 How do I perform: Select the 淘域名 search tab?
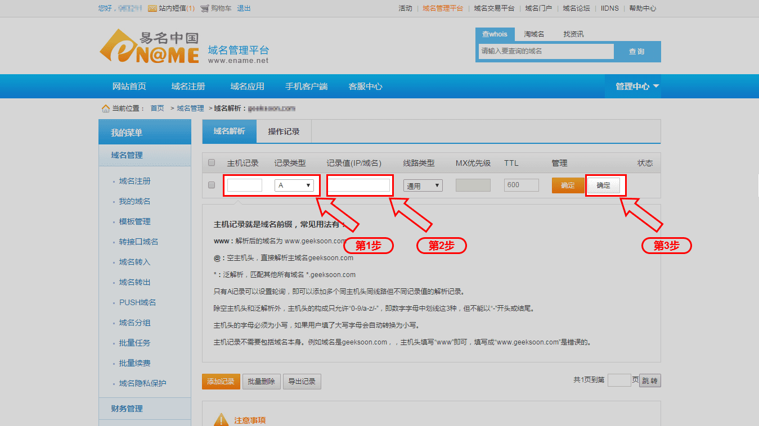tap(534, 34)
